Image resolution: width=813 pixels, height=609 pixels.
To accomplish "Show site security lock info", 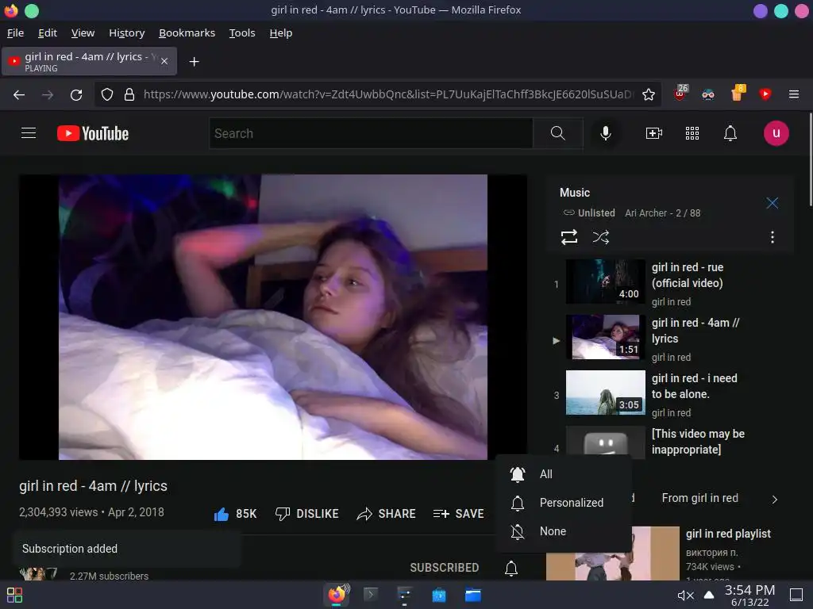I will point(129,94).
